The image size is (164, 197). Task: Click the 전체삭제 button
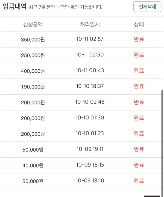tap(147, 7)
